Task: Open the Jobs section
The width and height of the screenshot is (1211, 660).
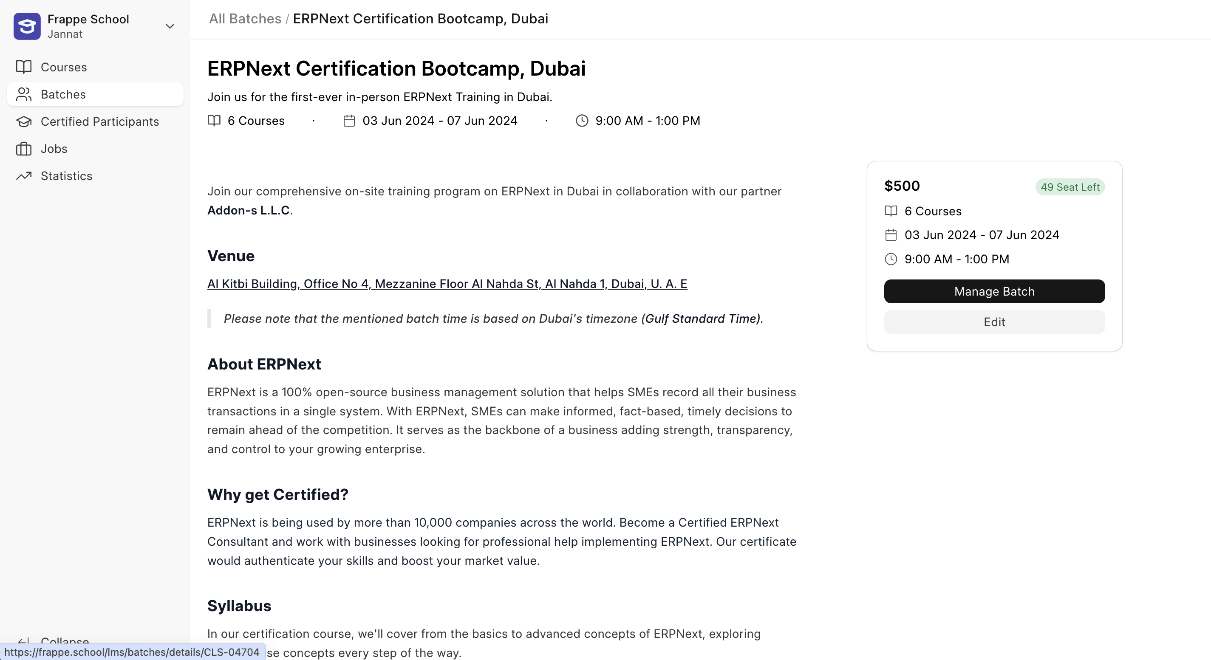Action: click(54, 149)
